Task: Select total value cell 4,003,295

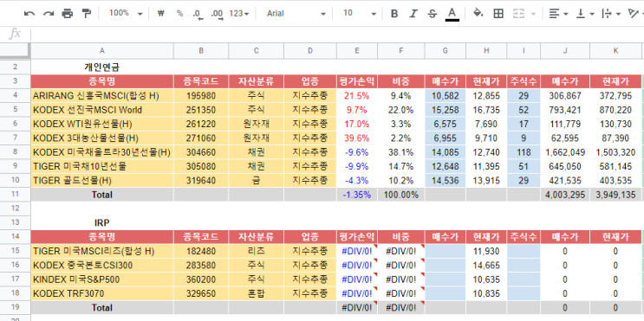Action: click(x=565, y=195)
